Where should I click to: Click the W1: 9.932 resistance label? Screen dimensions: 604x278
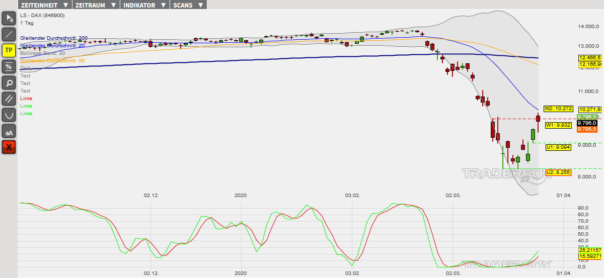click(x=558, y=125)
